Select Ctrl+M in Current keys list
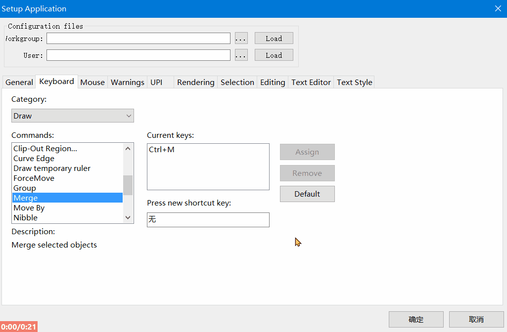This screenshot has height=332, width=507. (x=162, y=150)
